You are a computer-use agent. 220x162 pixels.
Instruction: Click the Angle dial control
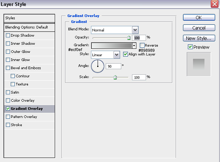click(98, 66)
